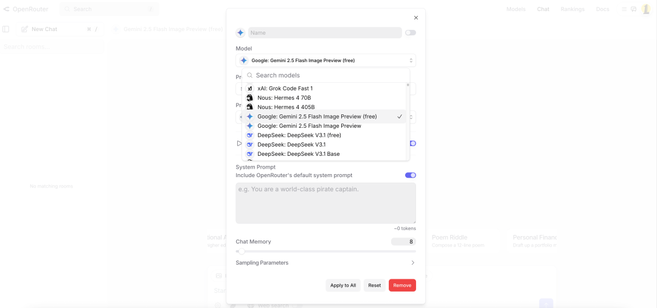
Task: Click the checkmark on the selected model row
Action: (400, 116)
